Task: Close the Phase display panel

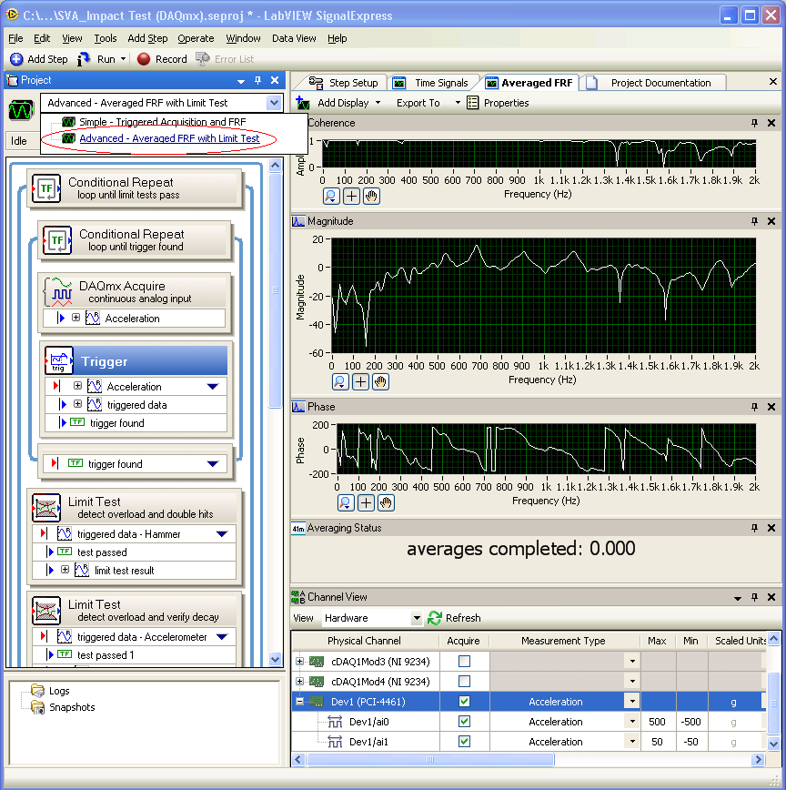Action: click(771, 407)
